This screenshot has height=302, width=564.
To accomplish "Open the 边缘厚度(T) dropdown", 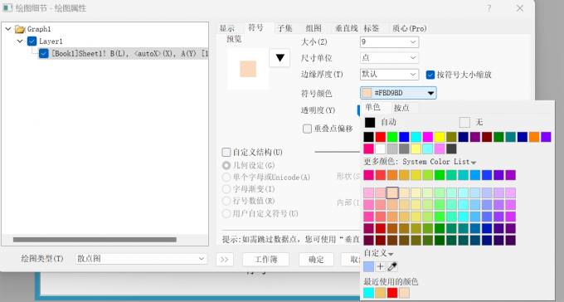I will [x=389, y=75].
